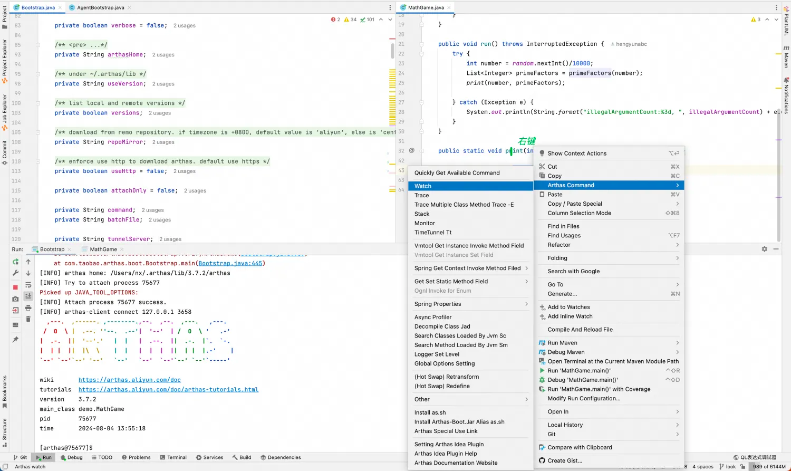Viewport: 791px width, 471px height.
Task: Click the Rerun icon in Run panel
Action: pos(15,262)
